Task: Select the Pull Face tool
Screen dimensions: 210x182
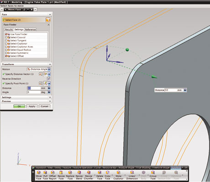Action: click(x=45, y=175)
